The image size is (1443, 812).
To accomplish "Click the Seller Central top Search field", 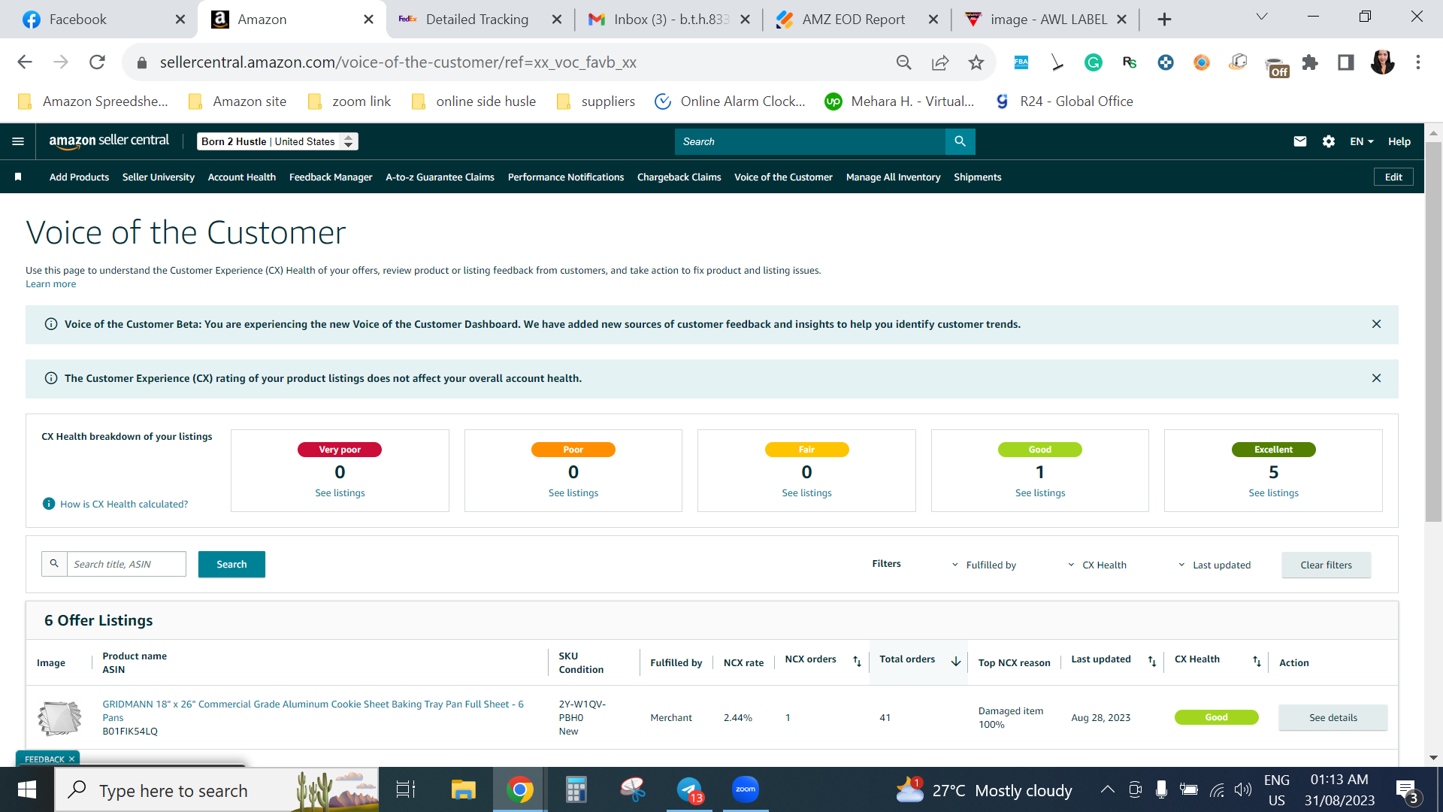I will pos(809,141).
